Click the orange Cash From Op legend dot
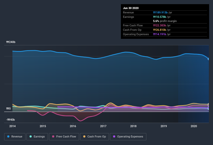Image resolution: width=213 pixels, height=145 pixels. 84,136
